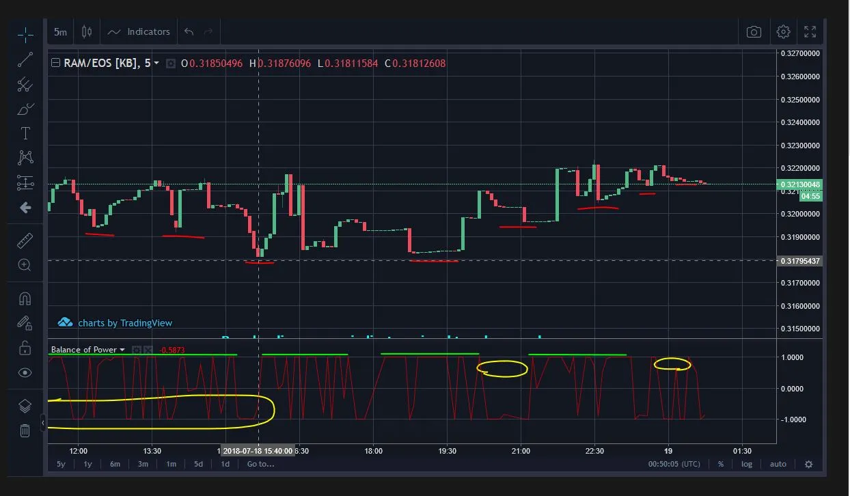Select the trend line drawing tool
The width and height of the screenshot is (850, 496).
(x=25, y=59)
